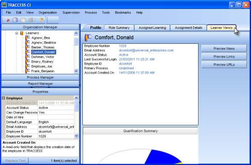Open the Process menu
Screen dimensions: 251x165
pos(91,13)
